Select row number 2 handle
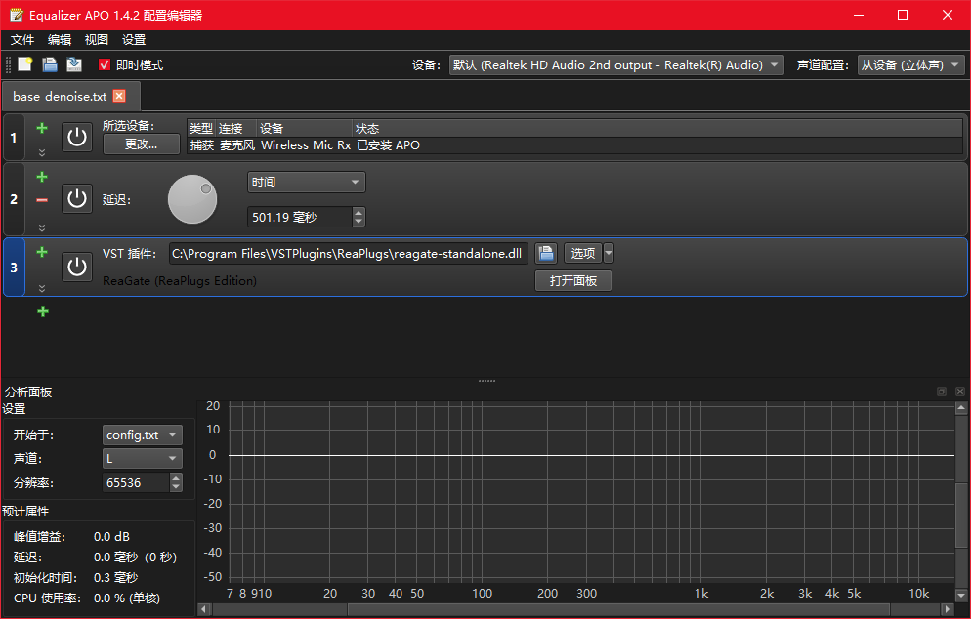This screenshot has height=619, width=971. pos(14,199)
